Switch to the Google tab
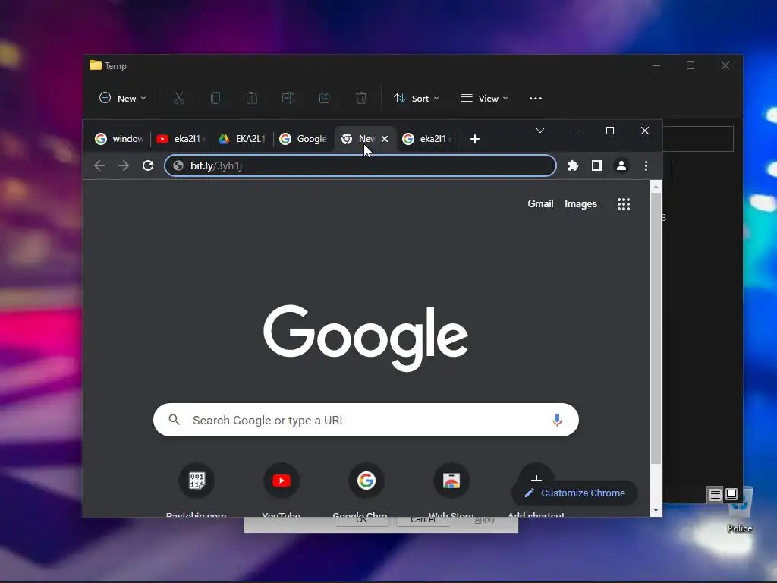 tap(304, 139)
